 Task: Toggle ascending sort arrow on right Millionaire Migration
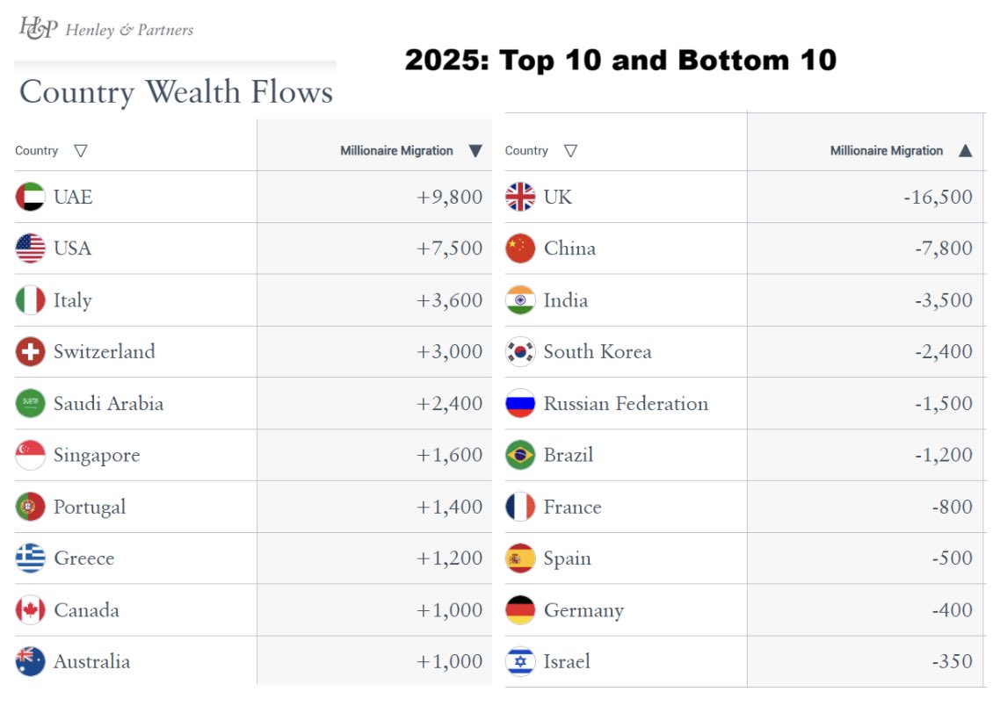pos(965,151)
